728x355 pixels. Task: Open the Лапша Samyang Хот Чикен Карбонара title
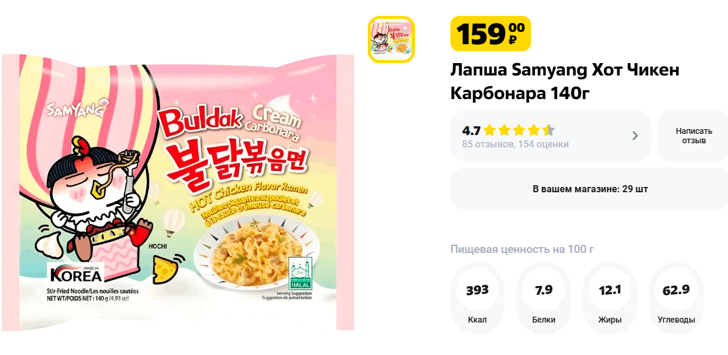point(565,81)
